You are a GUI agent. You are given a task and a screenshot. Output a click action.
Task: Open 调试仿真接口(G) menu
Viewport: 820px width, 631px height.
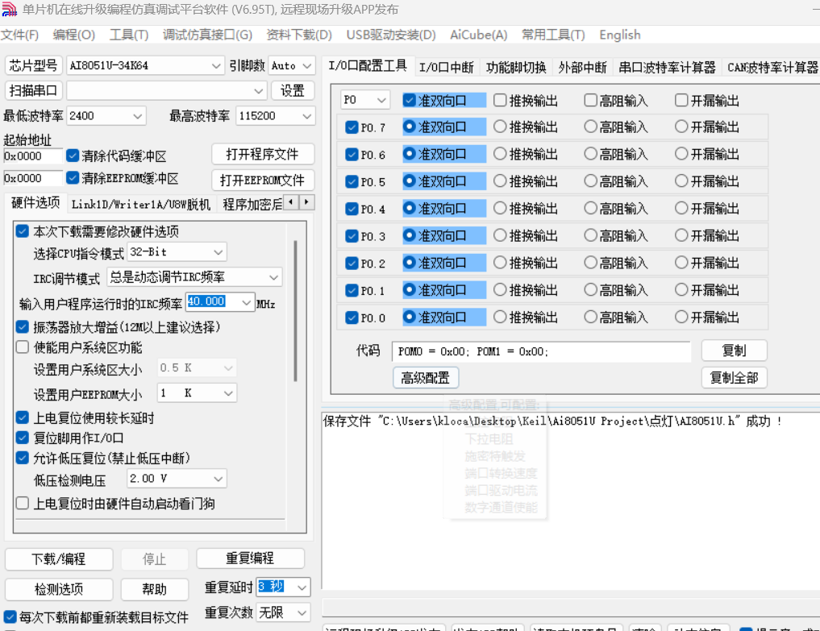[x=207, y=35]
